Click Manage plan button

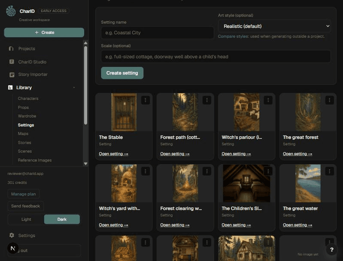[24, 194]
